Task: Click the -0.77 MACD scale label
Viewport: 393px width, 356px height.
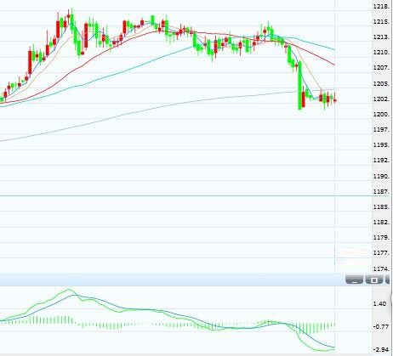Action: [x=381, y=326]
